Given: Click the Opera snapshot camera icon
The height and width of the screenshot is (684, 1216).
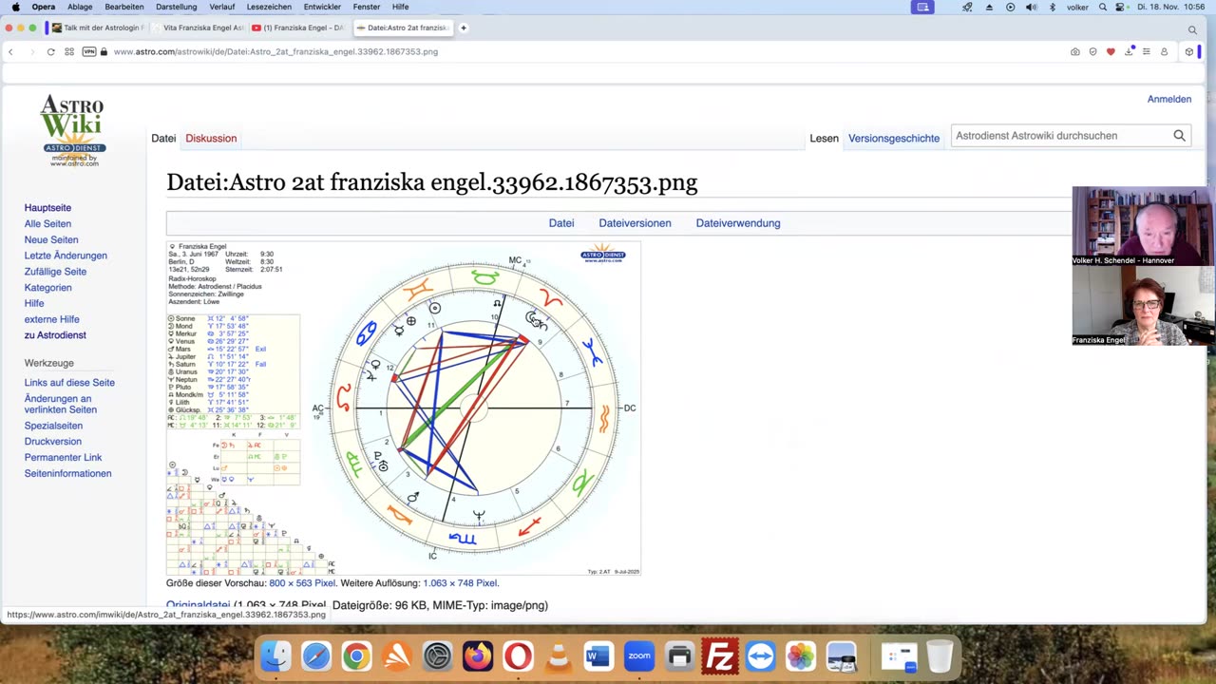Looking at the screenshot, I should coord(1074,51).
